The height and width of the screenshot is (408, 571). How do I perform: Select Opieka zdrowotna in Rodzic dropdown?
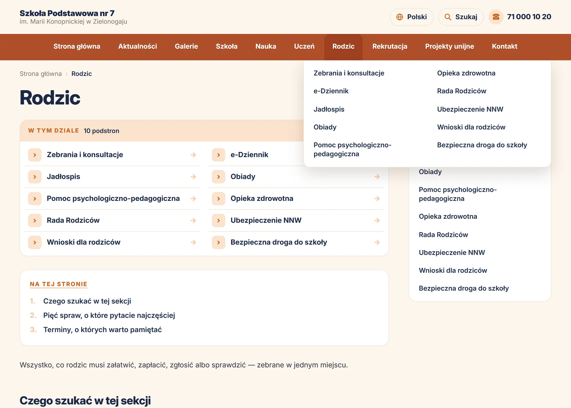tap(466, 73)
